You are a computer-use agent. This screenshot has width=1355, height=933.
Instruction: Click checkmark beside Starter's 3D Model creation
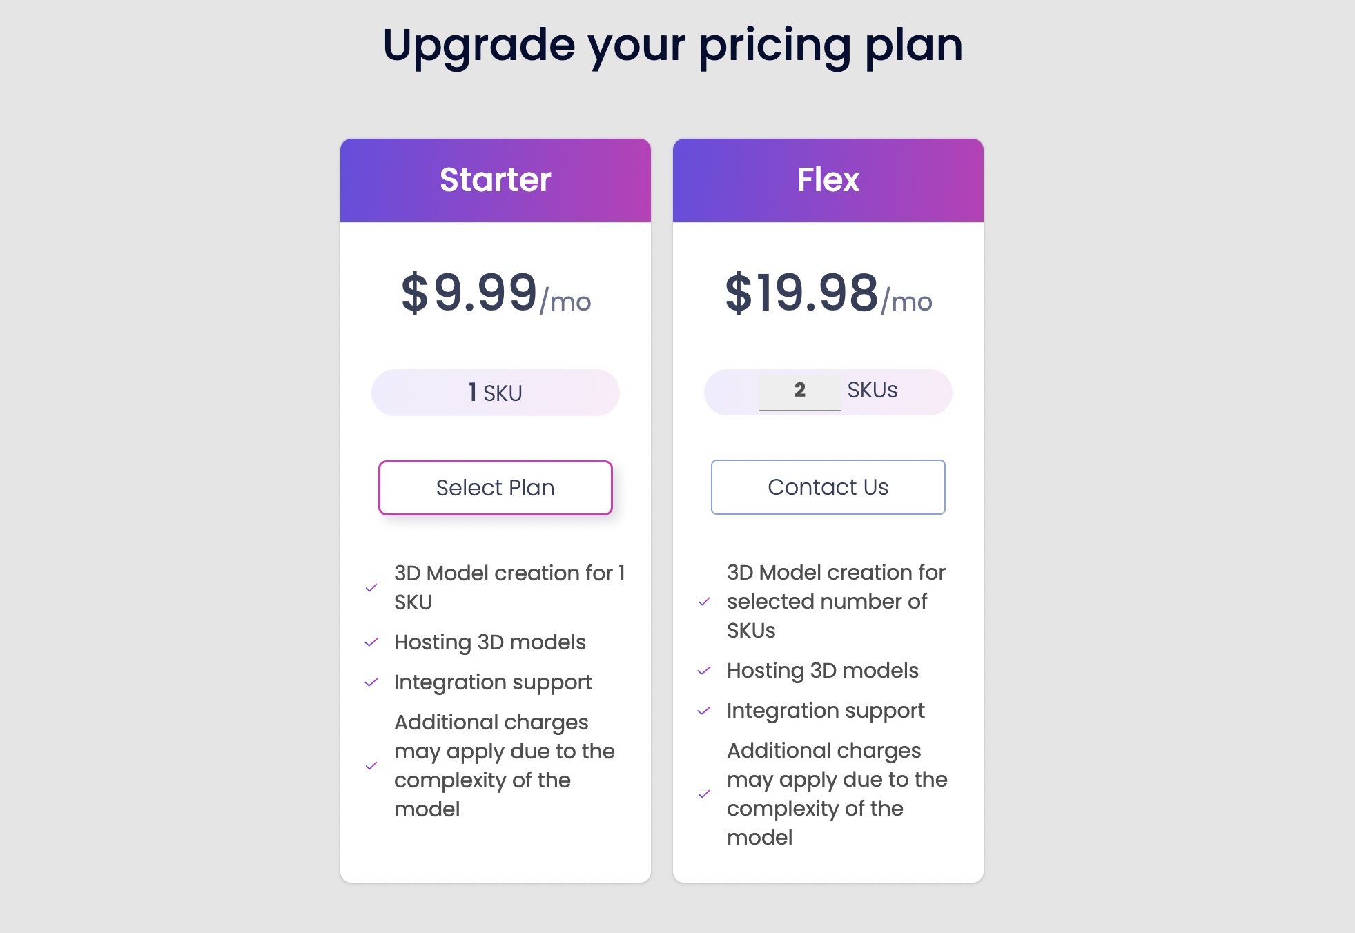tap(371, 588)
